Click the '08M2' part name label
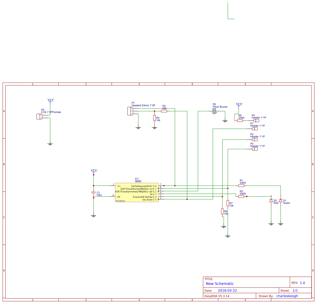The height and width of the screenshot is (304, 317). coord(138,181)
